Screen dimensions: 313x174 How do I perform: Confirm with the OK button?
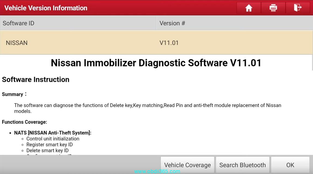(x=290, y=165)
